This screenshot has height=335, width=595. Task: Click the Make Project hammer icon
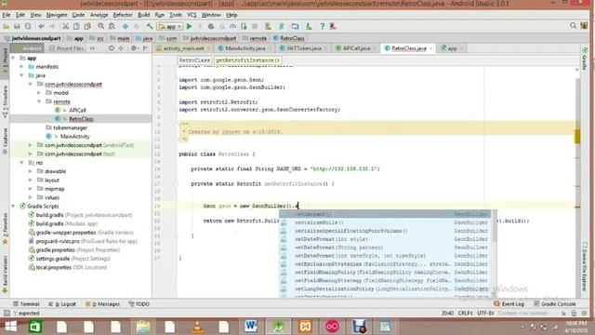point(150,26)
